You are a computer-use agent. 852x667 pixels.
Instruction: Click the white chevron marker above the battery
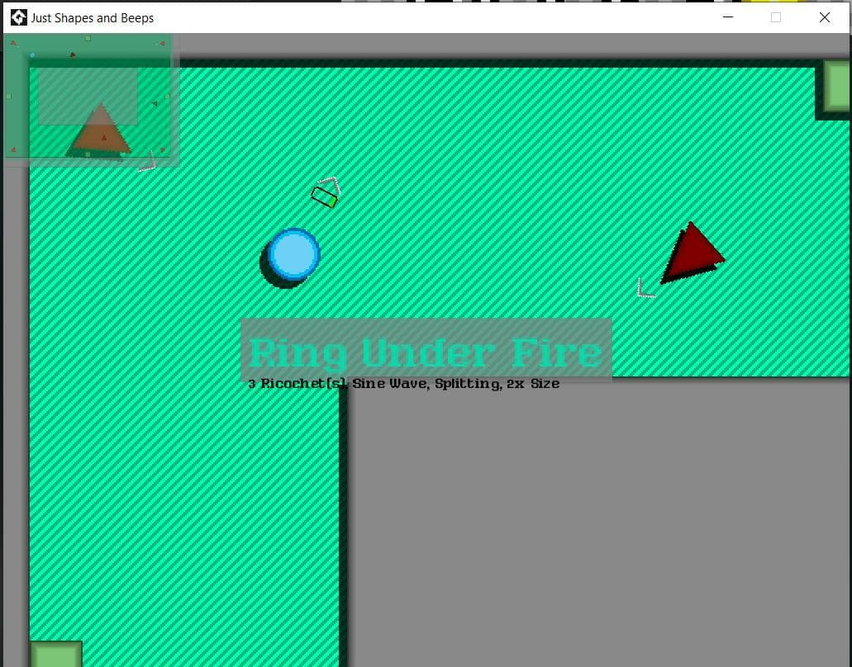[331, 185]
